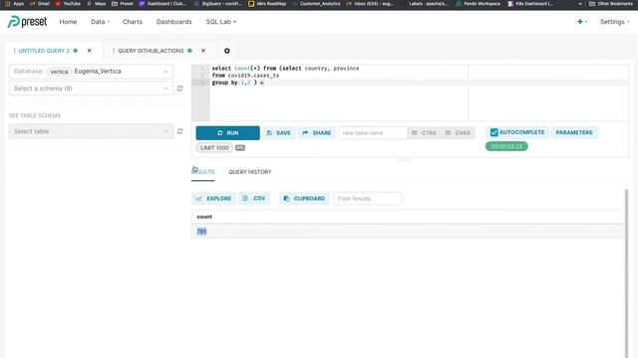Viewport: 638px width, 358px height.
Task: Click the new table name field
Action: point(372,133)
